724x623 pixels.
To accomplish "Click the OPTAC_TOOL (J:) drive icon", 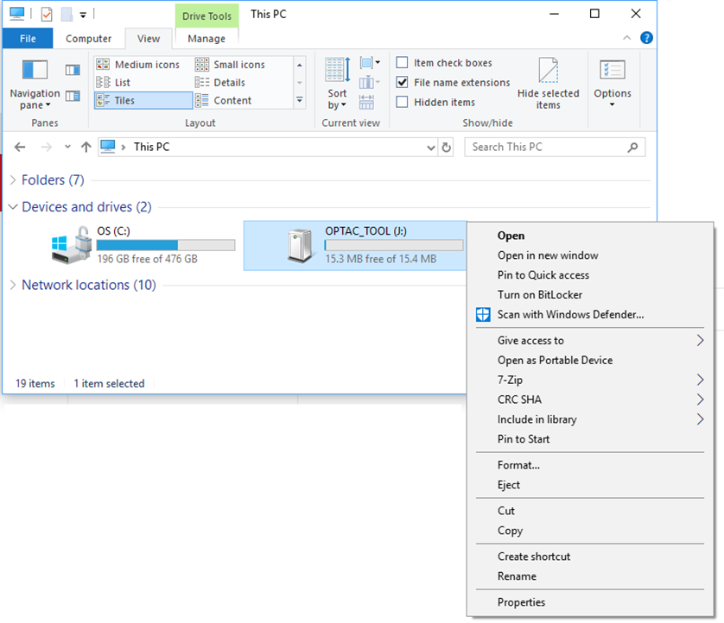I will tap(300, 246).
